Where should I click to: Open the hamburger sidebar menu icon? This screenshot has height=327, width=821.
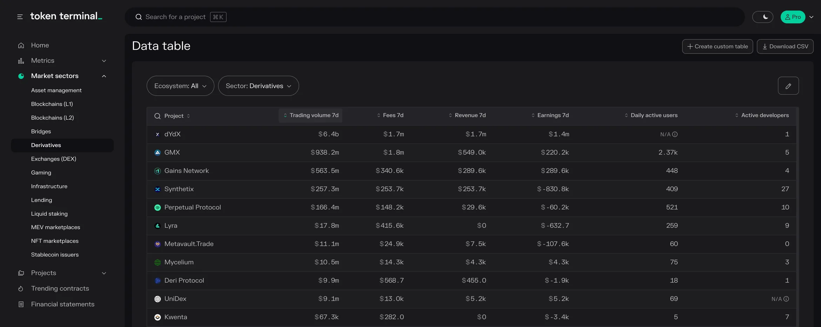(x=20, y=17)
